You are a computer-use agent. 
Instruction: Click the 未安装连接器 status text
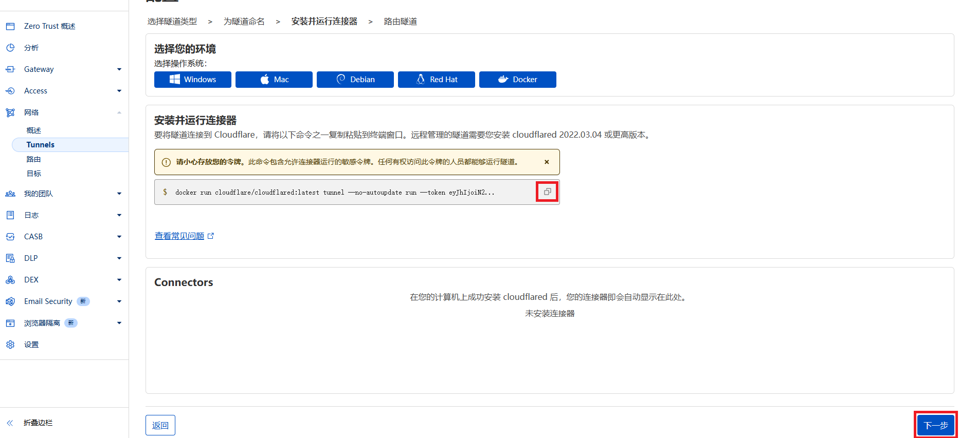[550, 313]
